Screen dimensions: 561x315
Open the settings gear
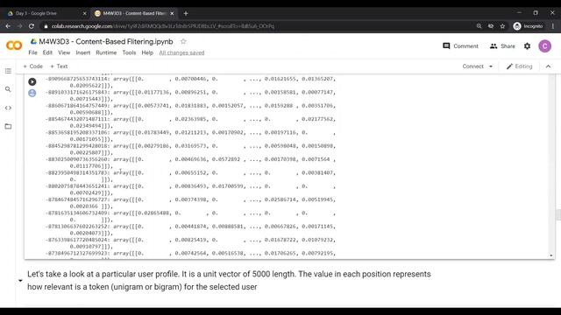(527, 46)
